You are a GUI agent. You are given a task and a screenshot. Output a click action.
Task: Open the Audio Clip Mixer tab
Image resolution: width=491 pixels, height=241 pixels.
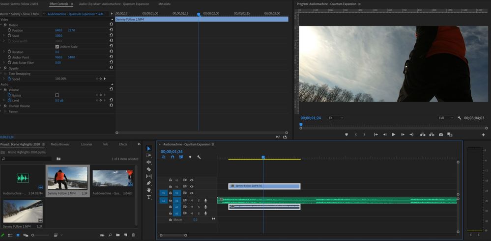point(114,4)
